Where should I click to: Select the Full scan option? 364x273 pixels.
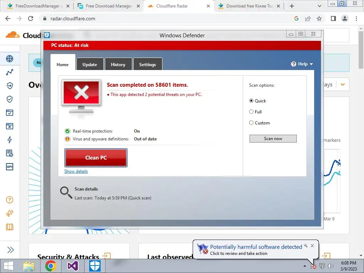click(251, 112)
